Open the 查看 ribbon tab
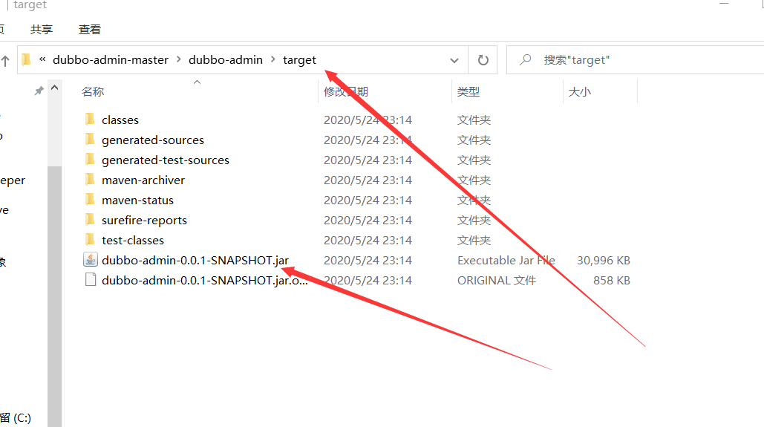764x427 pixels. [90, 29]
